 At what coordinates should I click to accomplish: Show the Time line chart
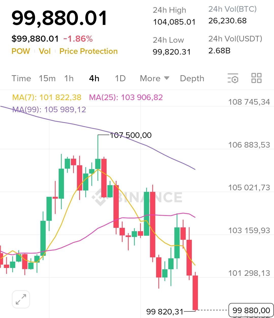(21, 78)
